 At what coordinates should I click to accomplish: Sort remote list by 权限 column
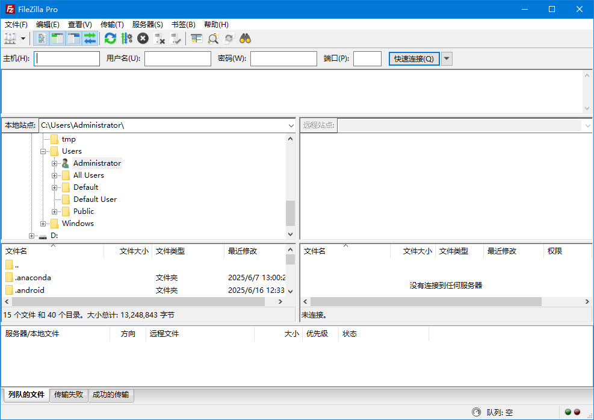point(567,251)
